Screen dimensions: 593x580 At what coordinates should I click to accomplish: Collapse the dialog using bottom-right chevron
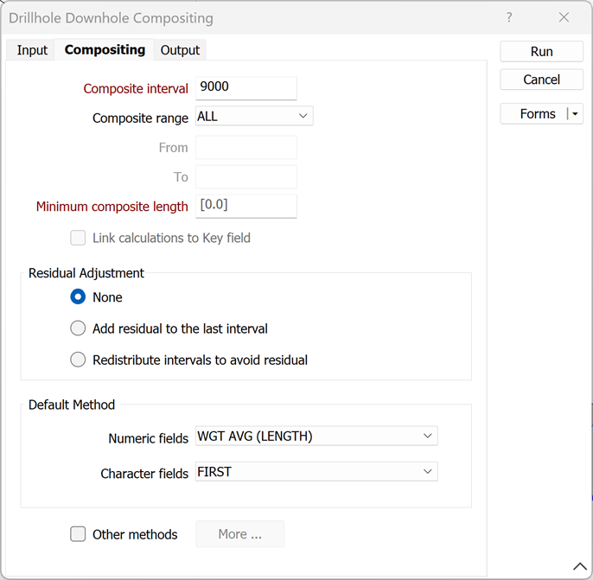579,566
